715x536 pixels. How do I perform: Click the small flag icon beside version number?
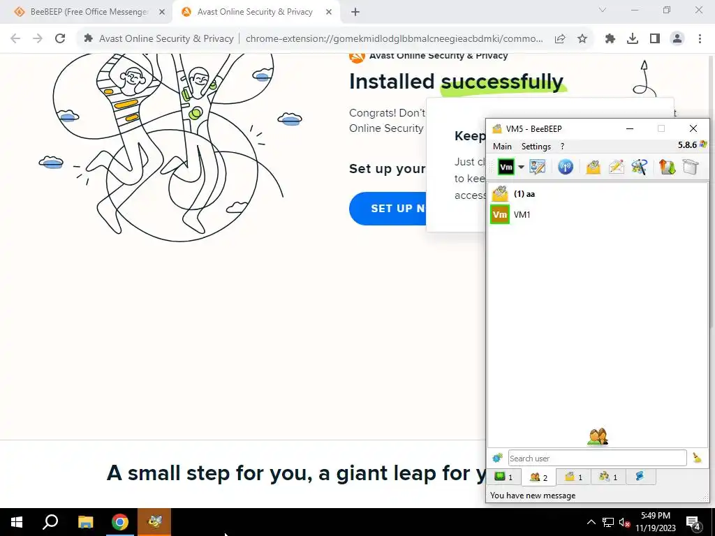click(x=702, y=144)
